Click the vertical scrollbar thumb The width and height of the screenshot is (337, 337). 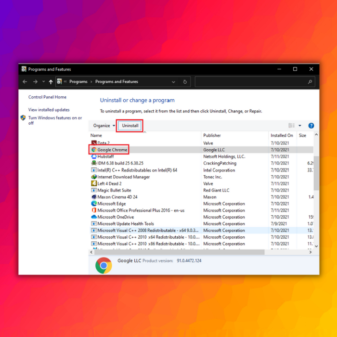tap(316, 173)
